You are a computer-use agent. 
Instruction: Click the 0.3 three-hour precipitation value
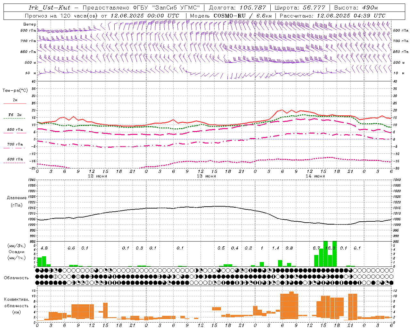tap(139, 248)
